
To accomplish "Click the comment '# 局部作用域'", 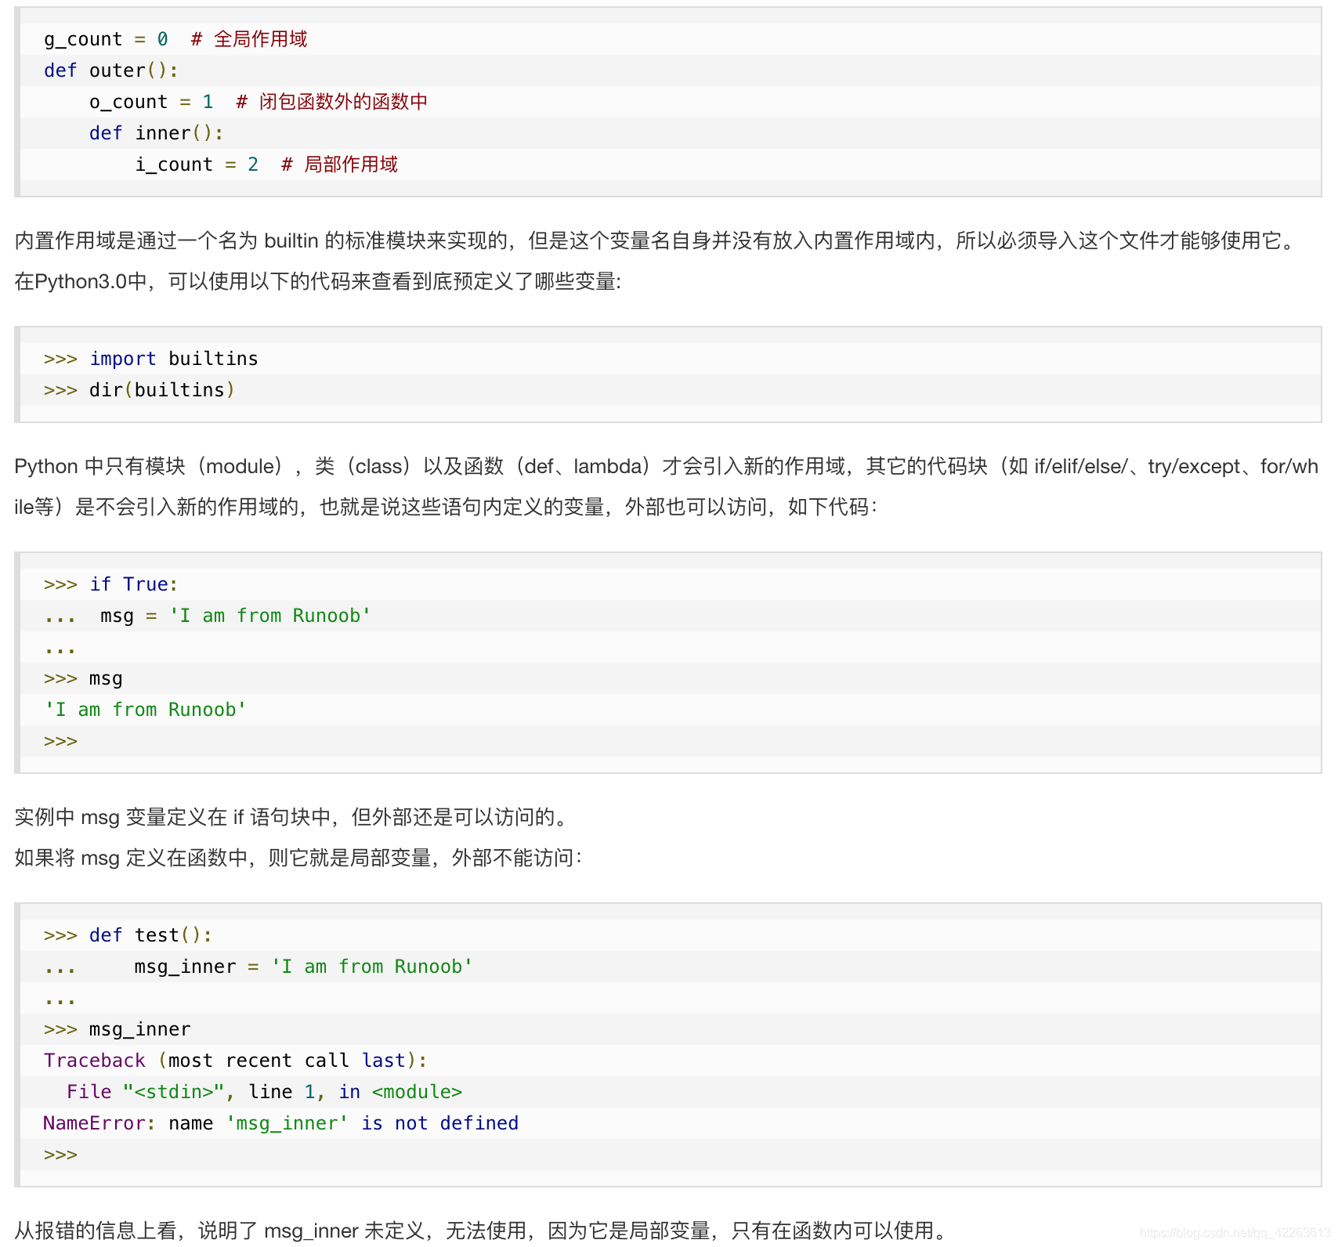I will point(340,164).
